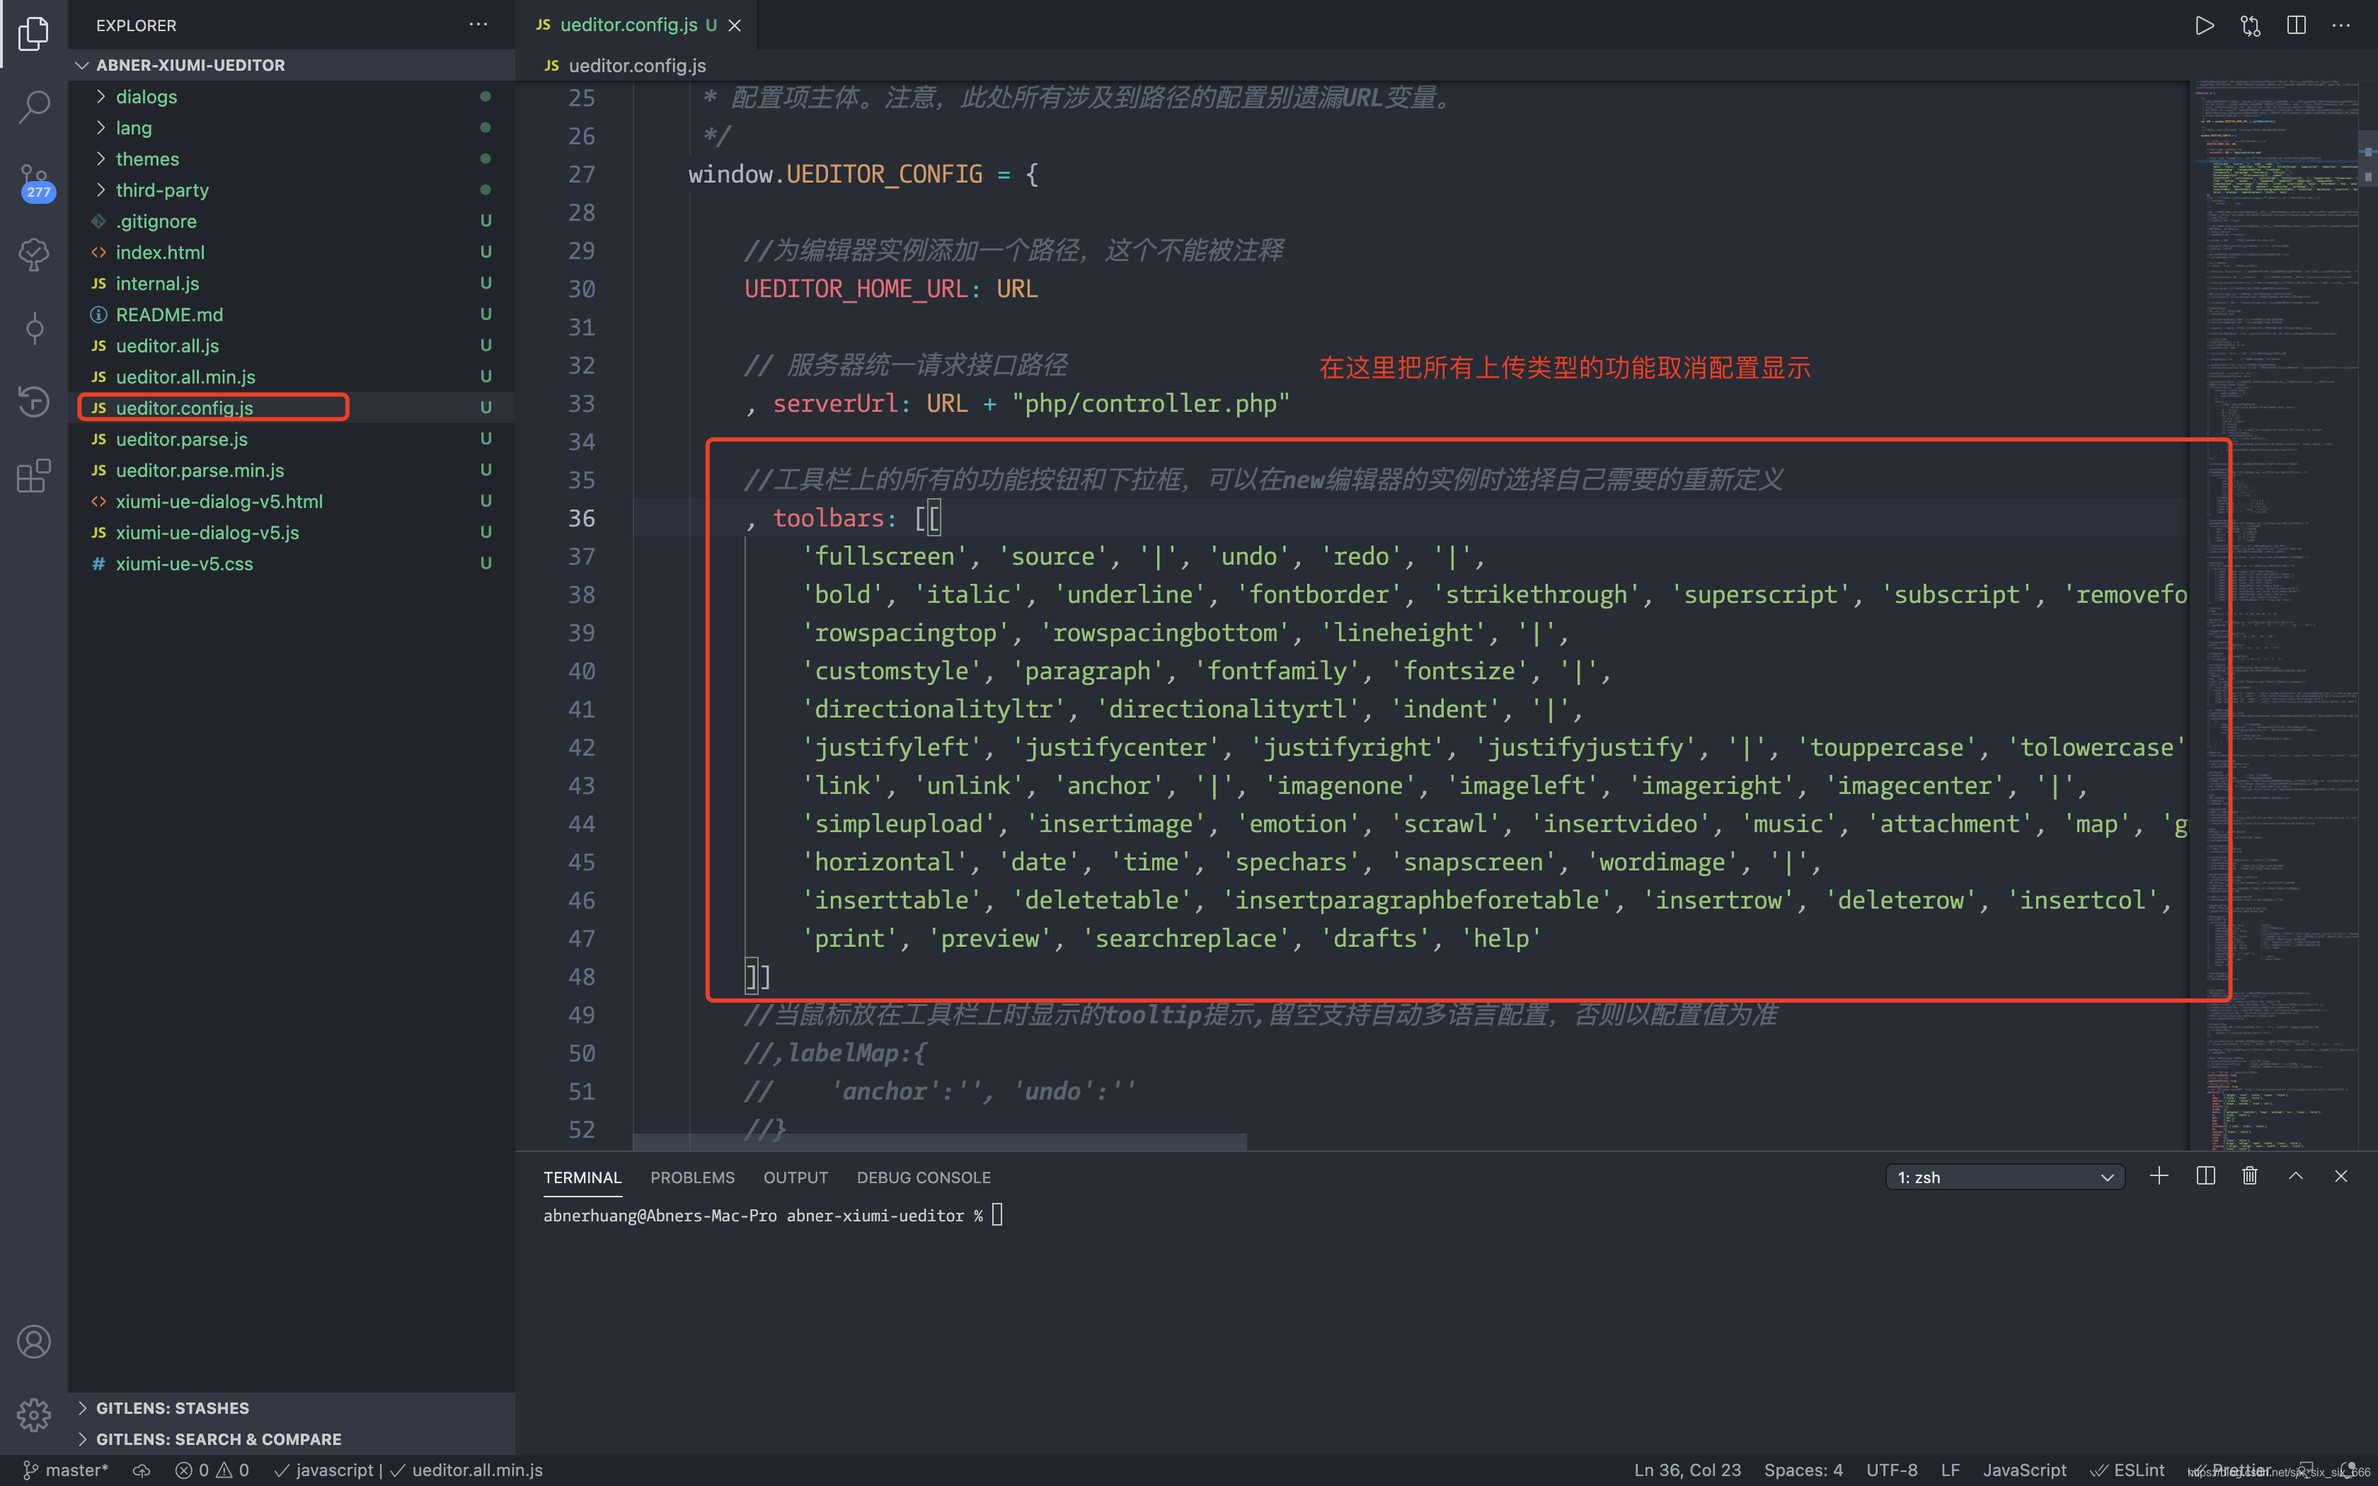Click the master branch in status bar
This screenshot has width=2378, height=1486.
(x=66, y=1470)
